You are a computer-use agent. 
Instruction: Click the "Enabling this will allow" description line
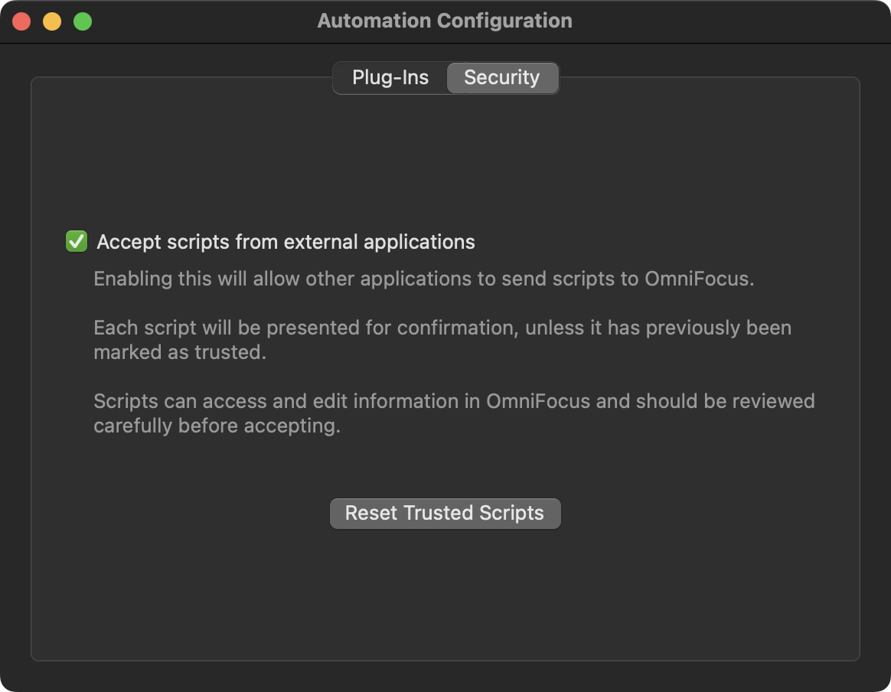pyautogui.click(x=423, y=279)
